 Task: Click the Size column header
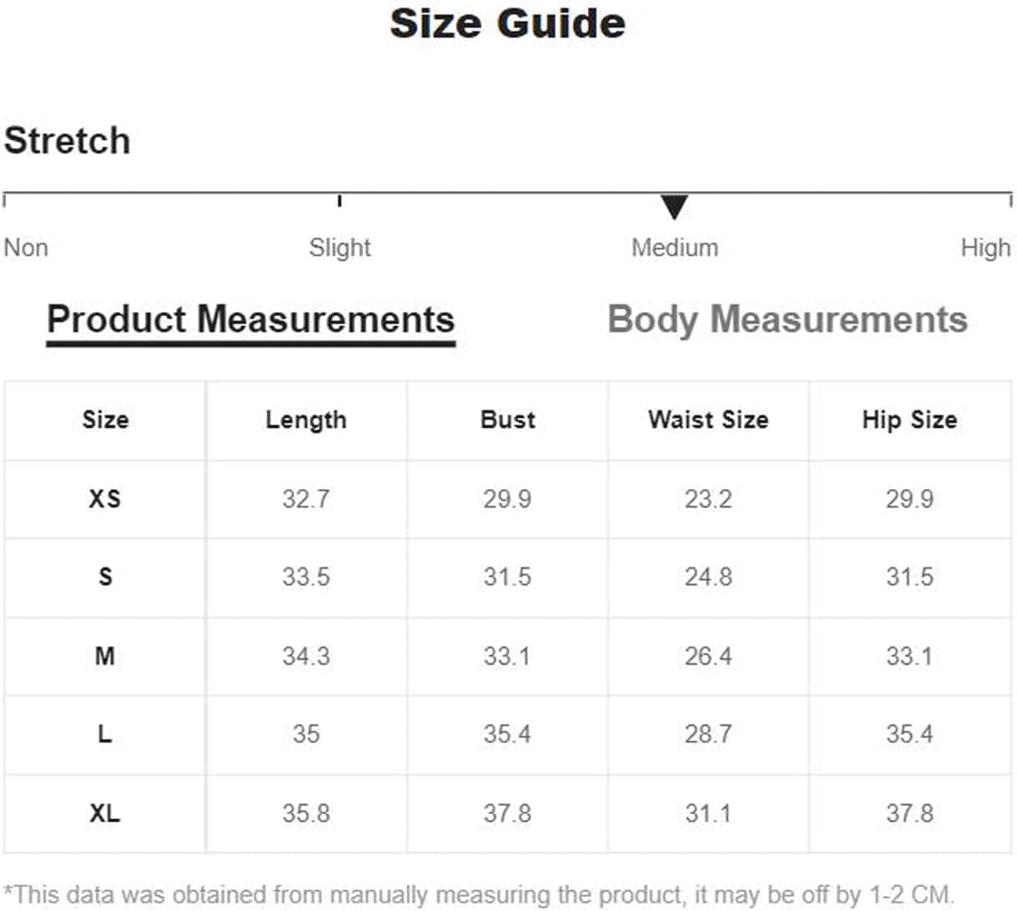105,420
